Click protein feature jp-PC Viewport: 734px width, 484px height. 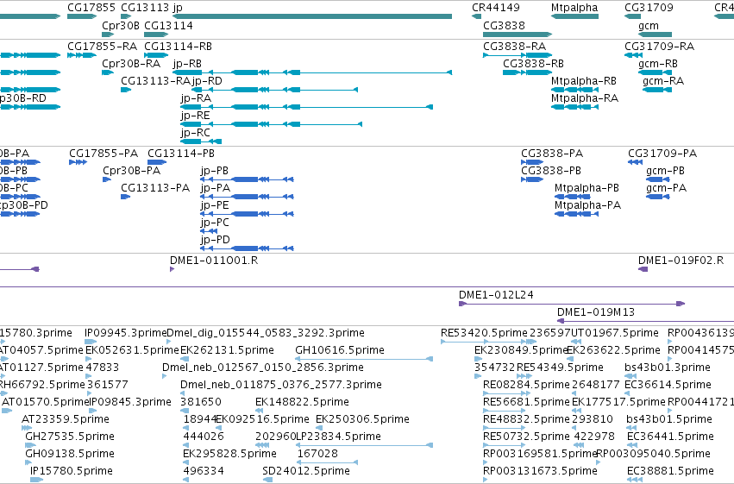pyautogui.click(x=209, y=231)
